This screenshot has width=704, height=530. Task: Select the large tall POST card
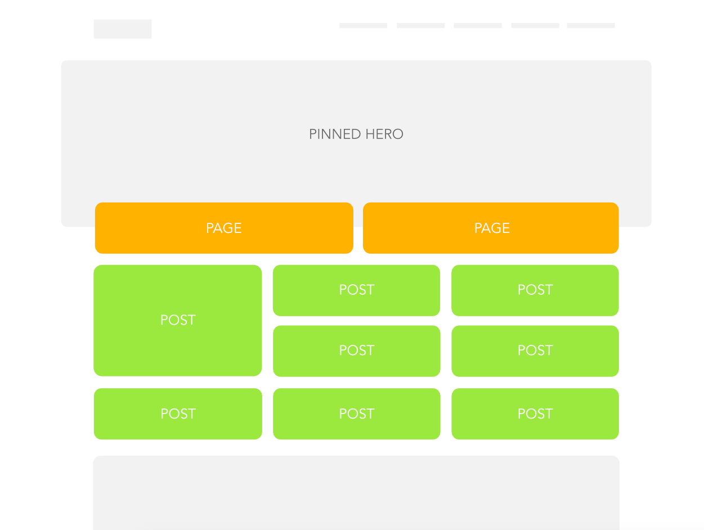point(178,320)
